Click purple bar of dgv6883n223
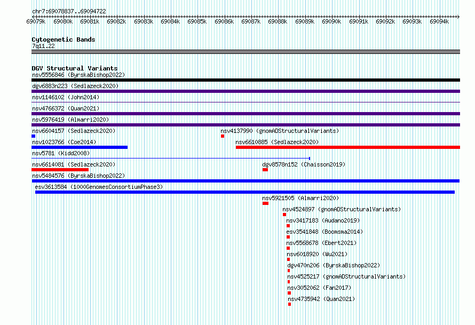This screenshot has width=475, height=325. [246, 91]
